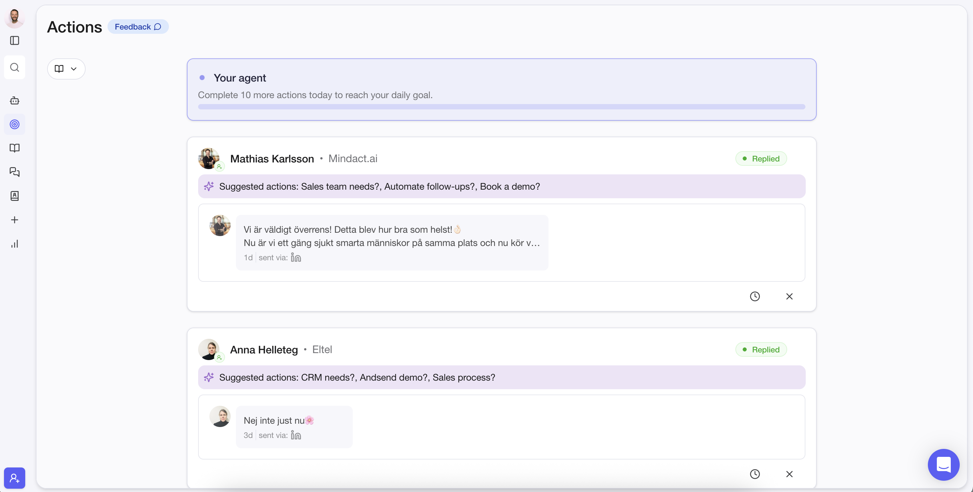Toggle the sidebar panel icon
Viewport: 973px width, 492px height.
click(14, 40)
